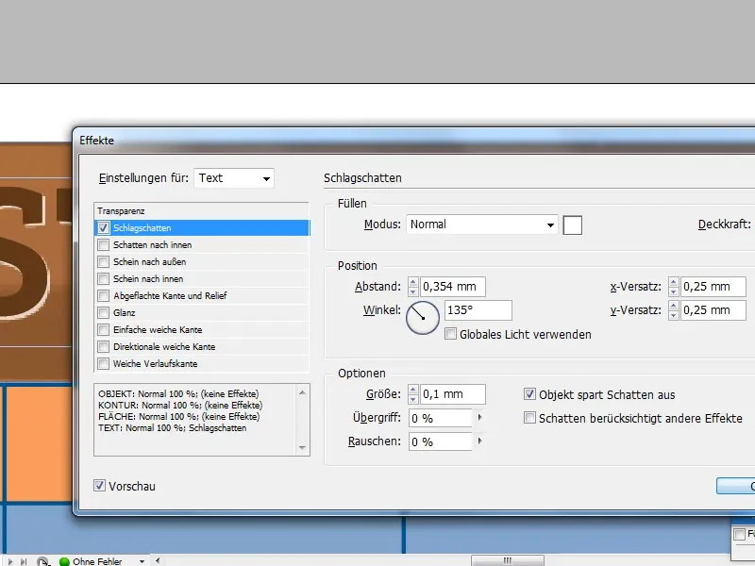The width and height of the screenshot is (755, 566).
Task: Enable Schatten nach innen checkbox
Action: [103, 245]
